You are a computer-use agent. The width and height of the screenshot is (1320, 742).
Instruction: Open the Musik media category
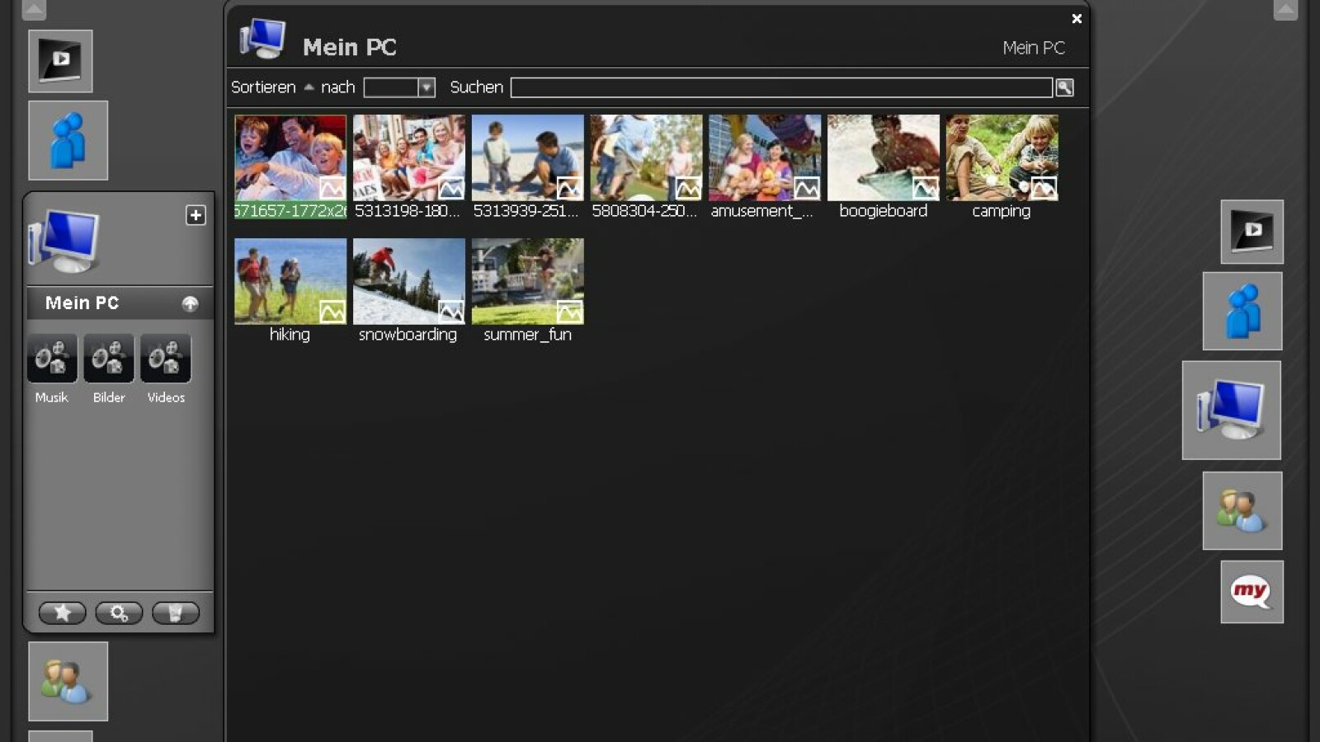(x=52, y=359)
